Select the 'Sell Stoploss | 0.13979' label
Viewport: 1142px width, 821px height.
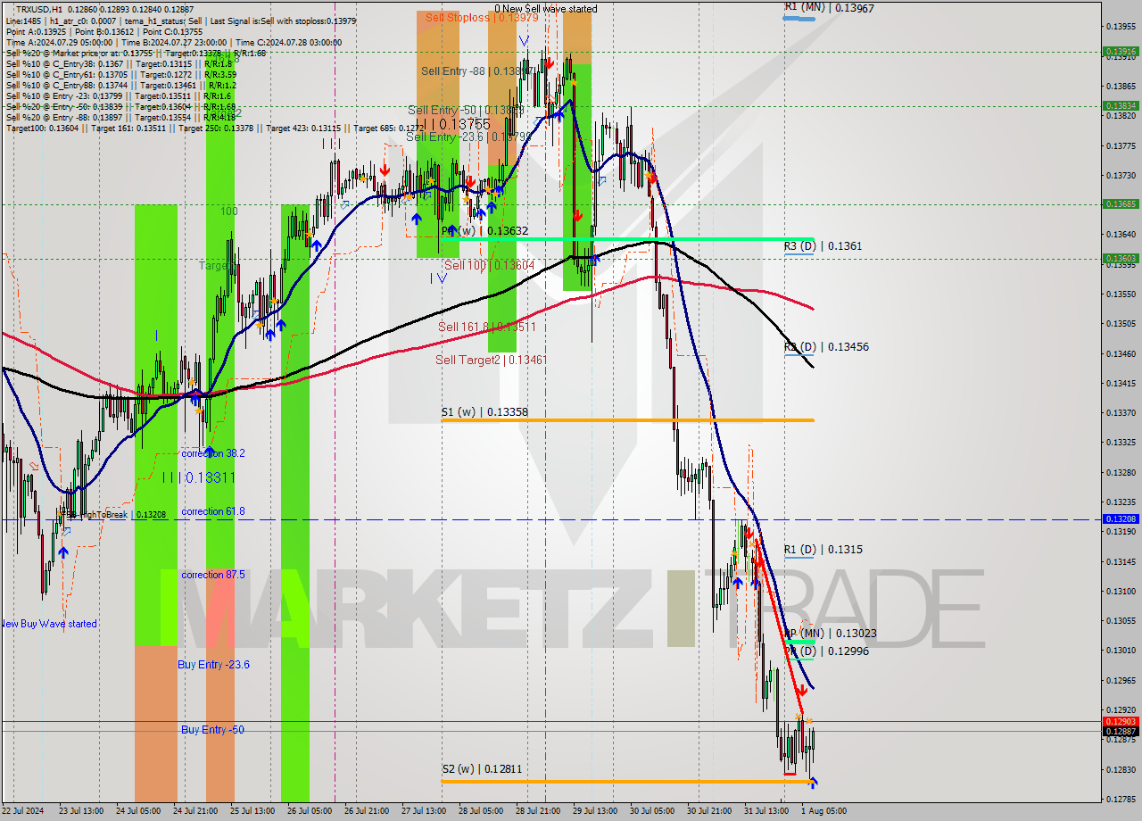(482, 17)
